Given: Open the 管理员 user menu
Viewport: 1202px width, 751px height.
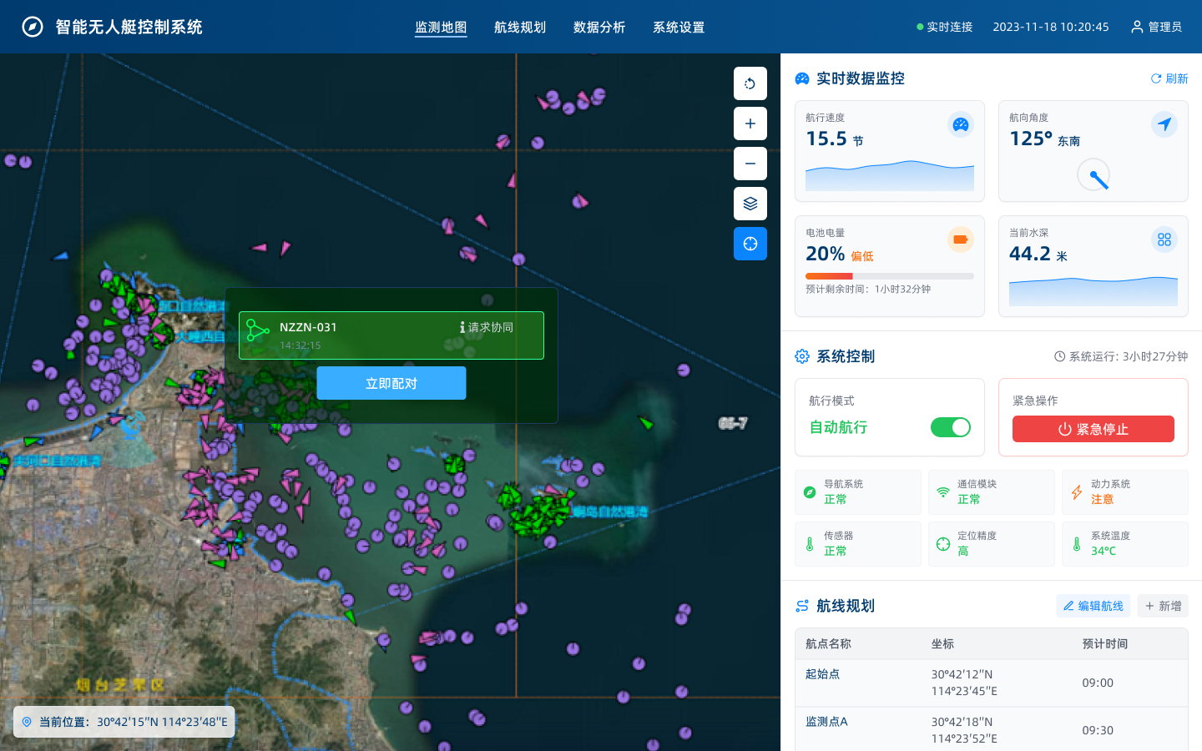Looking at the screenshot, I should pos(1156,28).
